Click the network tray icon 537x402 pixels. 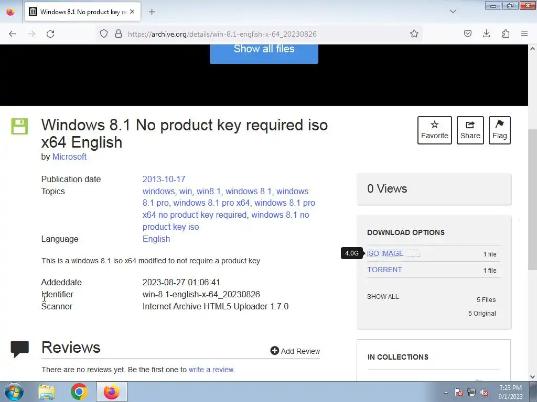point(471,392)
